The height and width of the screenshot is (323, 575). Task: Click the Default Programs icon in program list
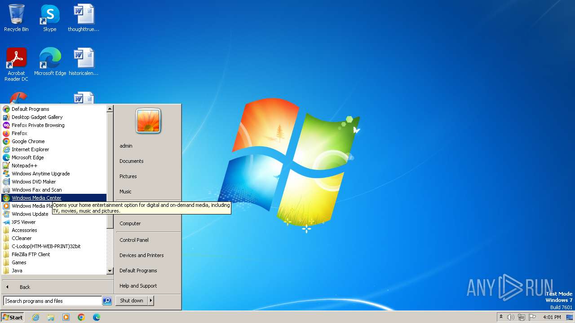6,109
